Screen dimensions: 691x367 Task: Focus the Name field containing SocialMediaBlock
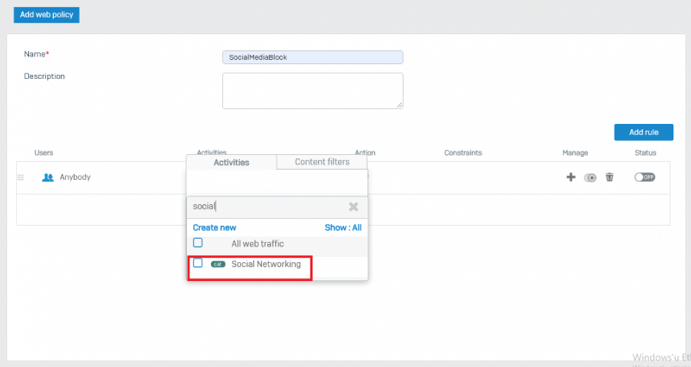(x=312, y=58)
